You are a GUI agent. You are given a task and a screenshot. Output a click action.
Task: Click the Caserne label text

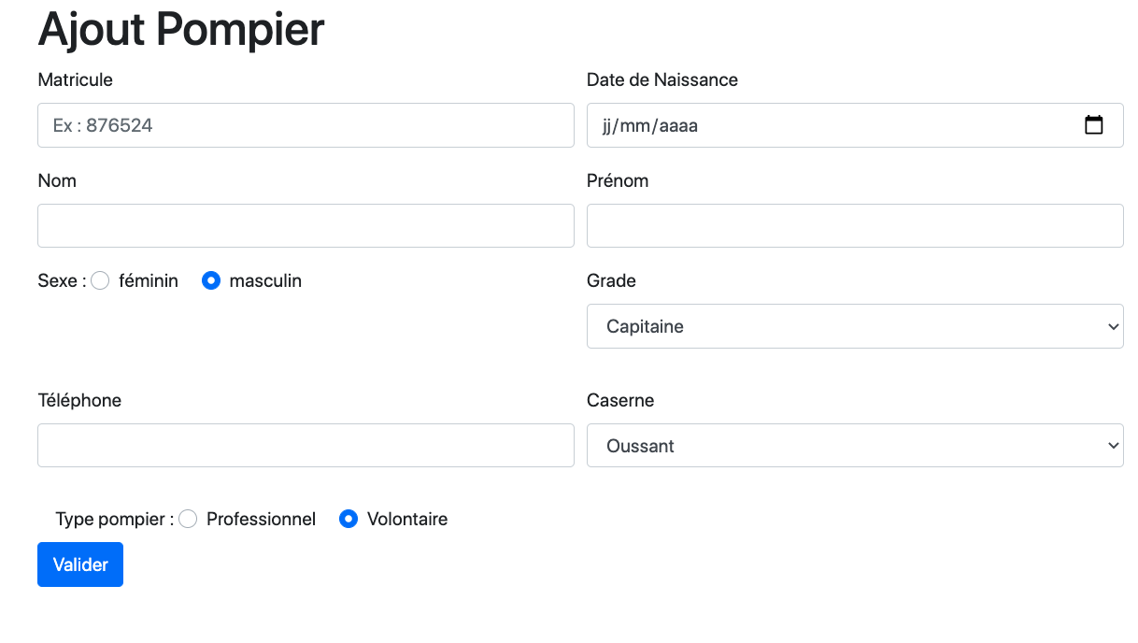click(619, 401)
